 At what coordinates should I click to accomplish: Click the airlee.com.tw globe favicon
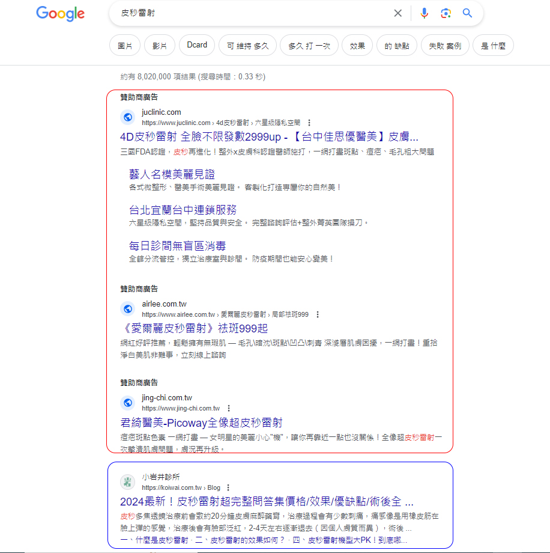[127, 309]
